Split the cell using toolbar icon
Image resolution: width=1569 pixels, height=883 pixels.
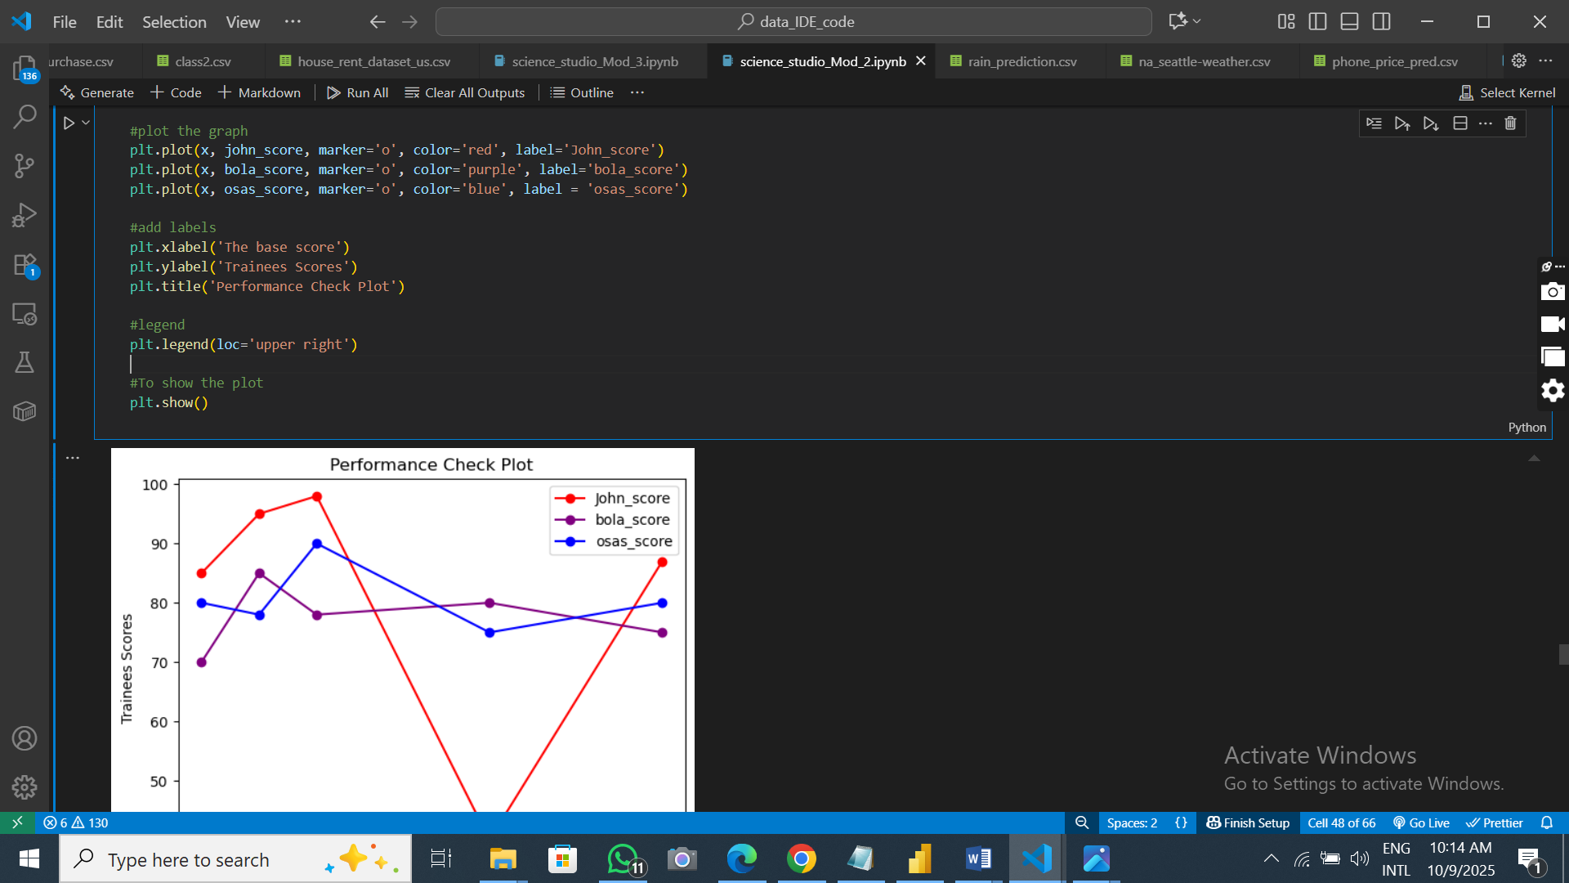(x=1460, y=123)
